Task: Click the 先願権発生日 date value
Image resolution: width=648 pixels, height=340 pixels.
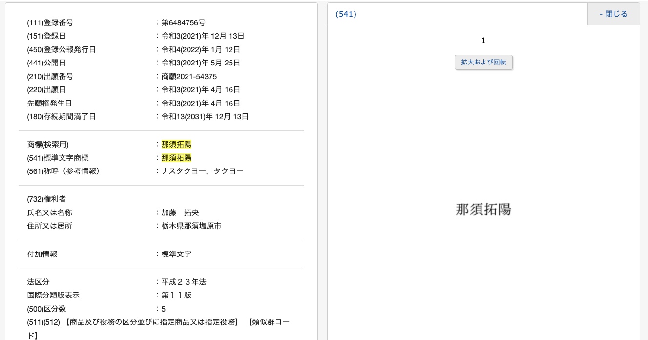Action: tap(201, 103)
